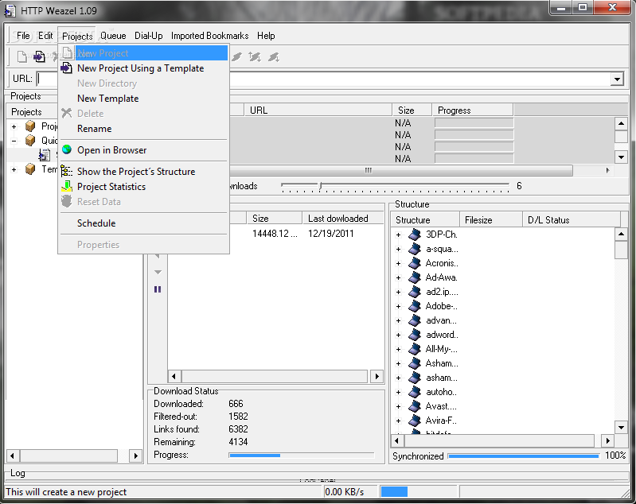Click the plug icon with only a down arrow
The height and width of the screenshot is (504, 636).
[x=274, y=57]
